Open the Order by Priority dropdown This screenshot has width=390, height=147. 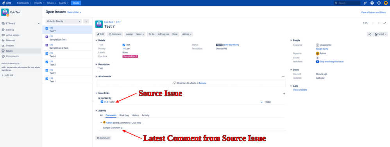64,21
